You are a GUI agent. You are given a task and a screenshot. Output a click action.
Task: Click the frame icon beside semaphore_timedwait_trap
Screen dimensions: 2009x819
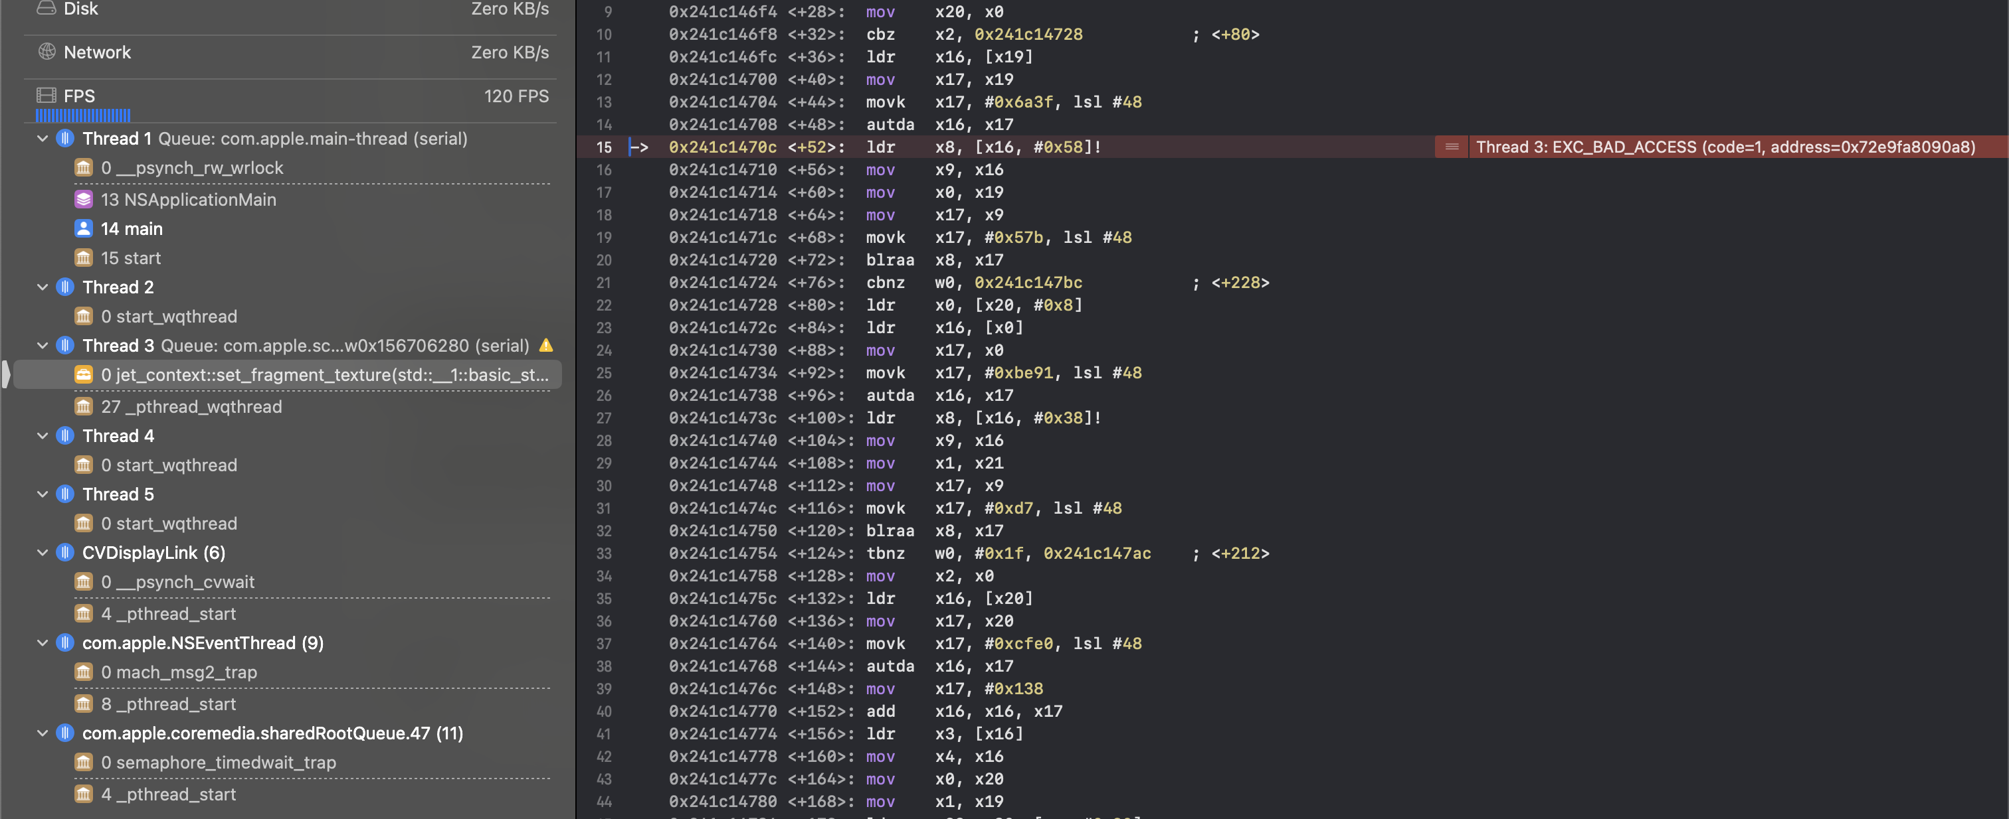point(84,762)
